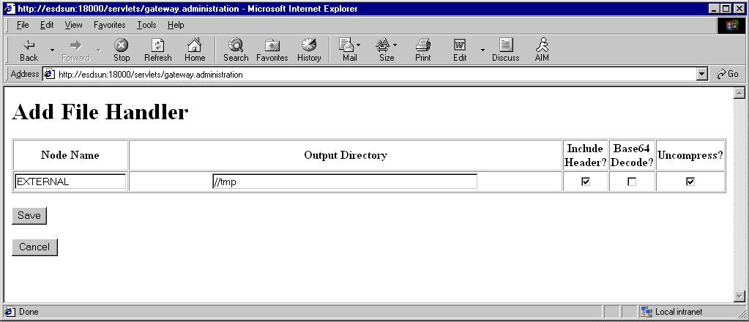Launch AIM from the toolbar
Image resolution: width=749 pixels, height=322 pixels.
coord(542,50)
